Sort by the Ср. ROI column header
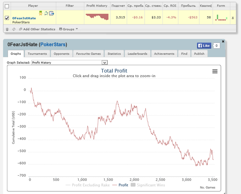 click(x=170, y=6)
